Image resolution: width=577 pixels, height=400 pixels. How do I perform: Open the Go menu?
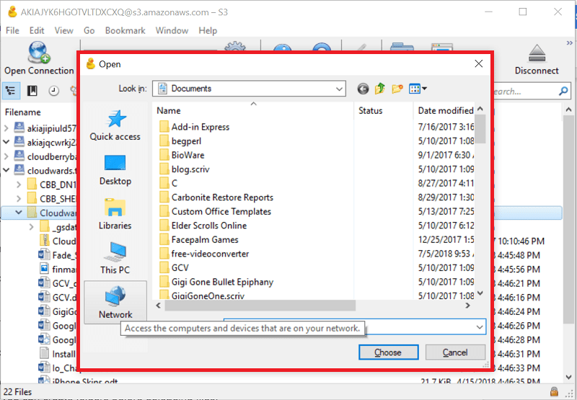pos(89,30)
